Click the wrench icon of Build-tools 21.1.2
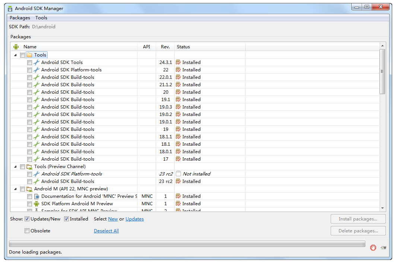 click(x=36, y=85)
